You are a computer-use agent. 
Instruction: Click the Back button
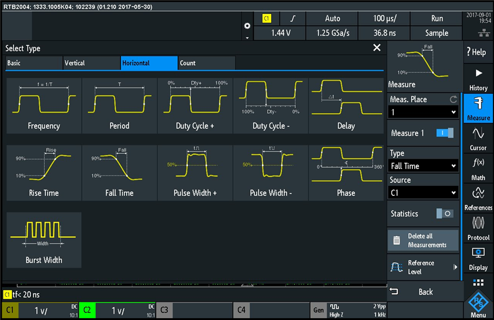tap(425, 291)
